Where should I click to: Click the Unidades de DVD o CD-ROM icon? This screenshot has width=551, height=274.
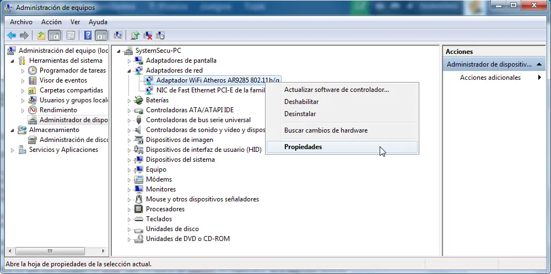[x=139, y=239]
